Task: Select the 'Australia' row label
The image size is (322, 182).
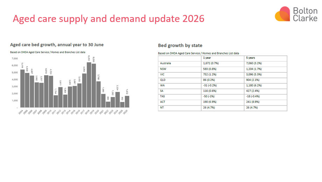Action: click(x=166, y=63)
